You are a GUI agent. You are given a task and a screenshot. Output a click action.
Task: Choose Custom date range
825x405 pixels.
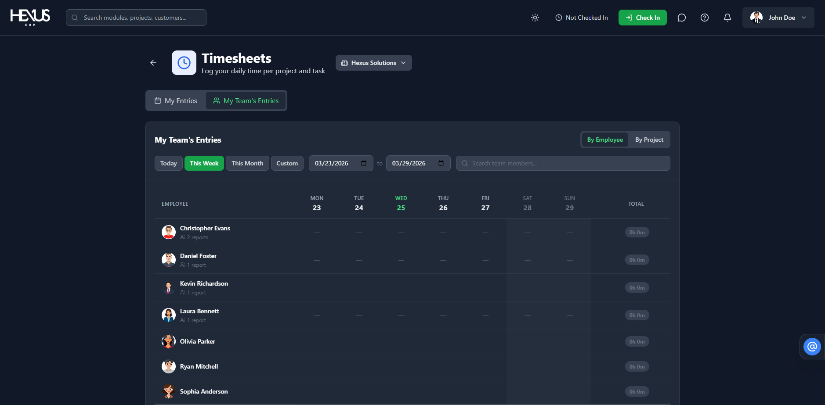click(287, 163)
